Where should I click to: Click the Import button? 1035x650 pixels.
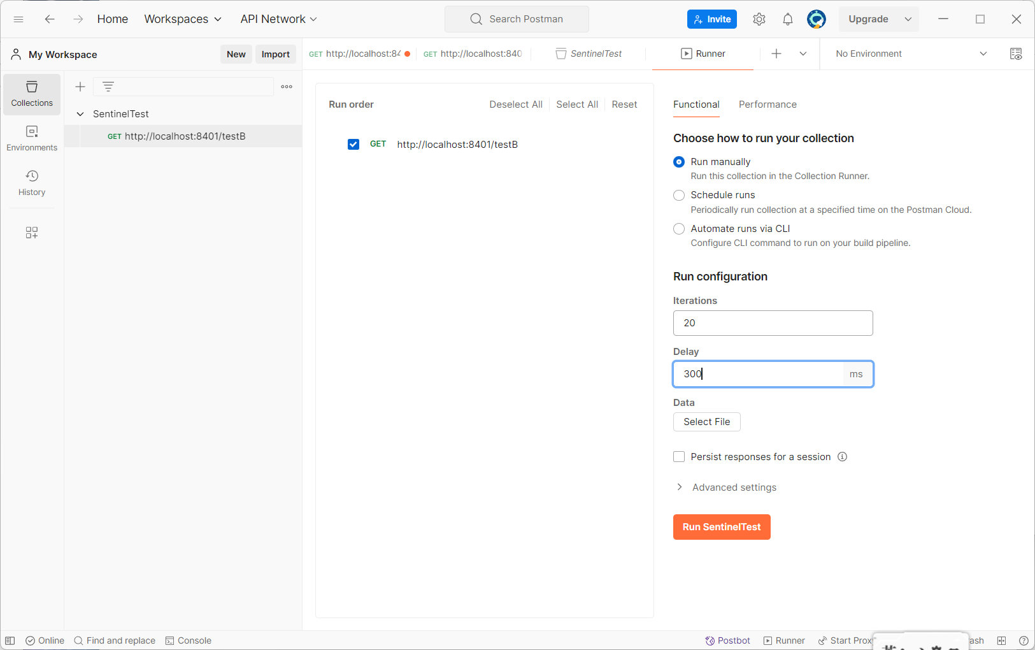pyautogui.click(x=276, y=54)
